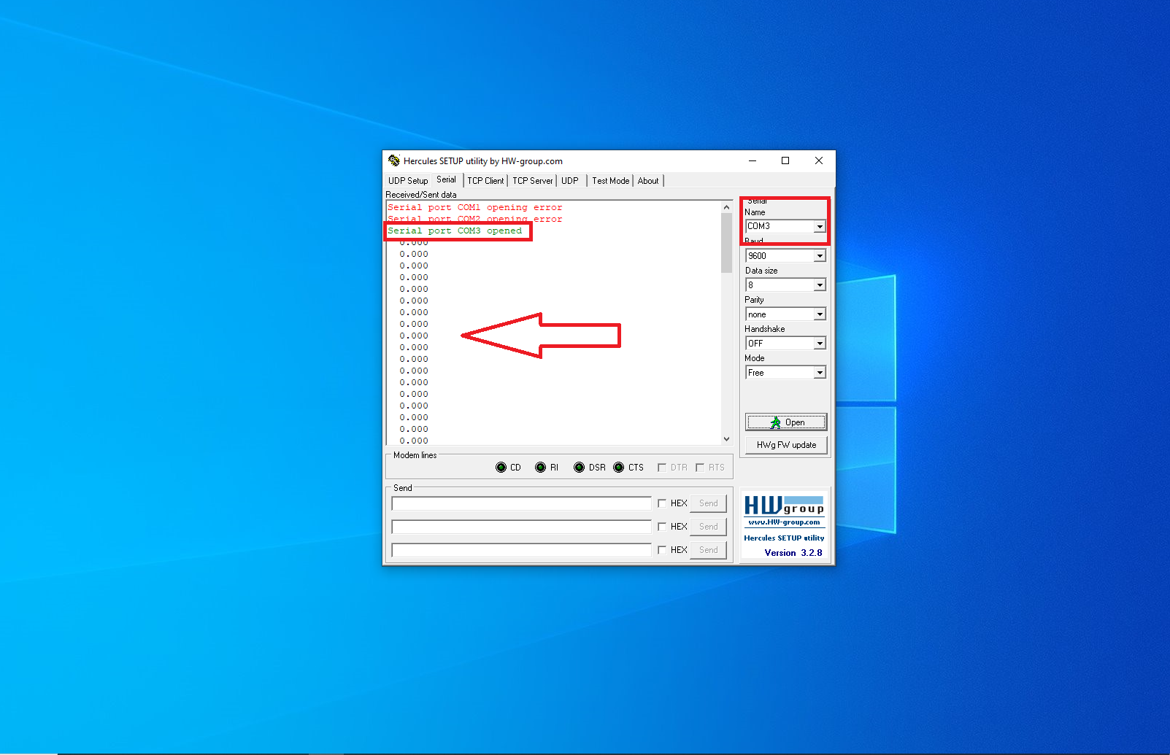Open the Parity dropdown
The image size is (1170, 755).
point(820,314)
